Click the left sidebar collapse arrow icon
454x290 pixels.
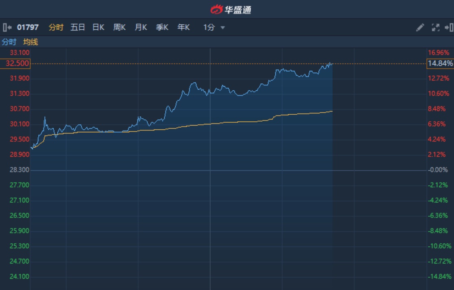[7, 28]
